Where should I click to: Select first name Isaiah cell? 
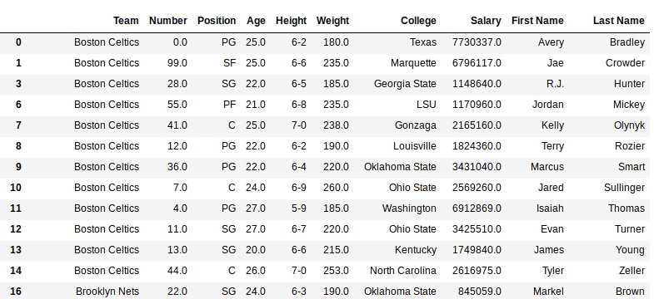coord(550,208)
